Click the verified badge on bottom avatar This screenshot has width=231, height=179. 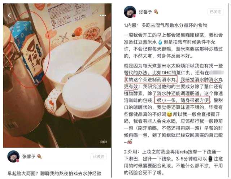pyautogui.click(x=17, y=161)
